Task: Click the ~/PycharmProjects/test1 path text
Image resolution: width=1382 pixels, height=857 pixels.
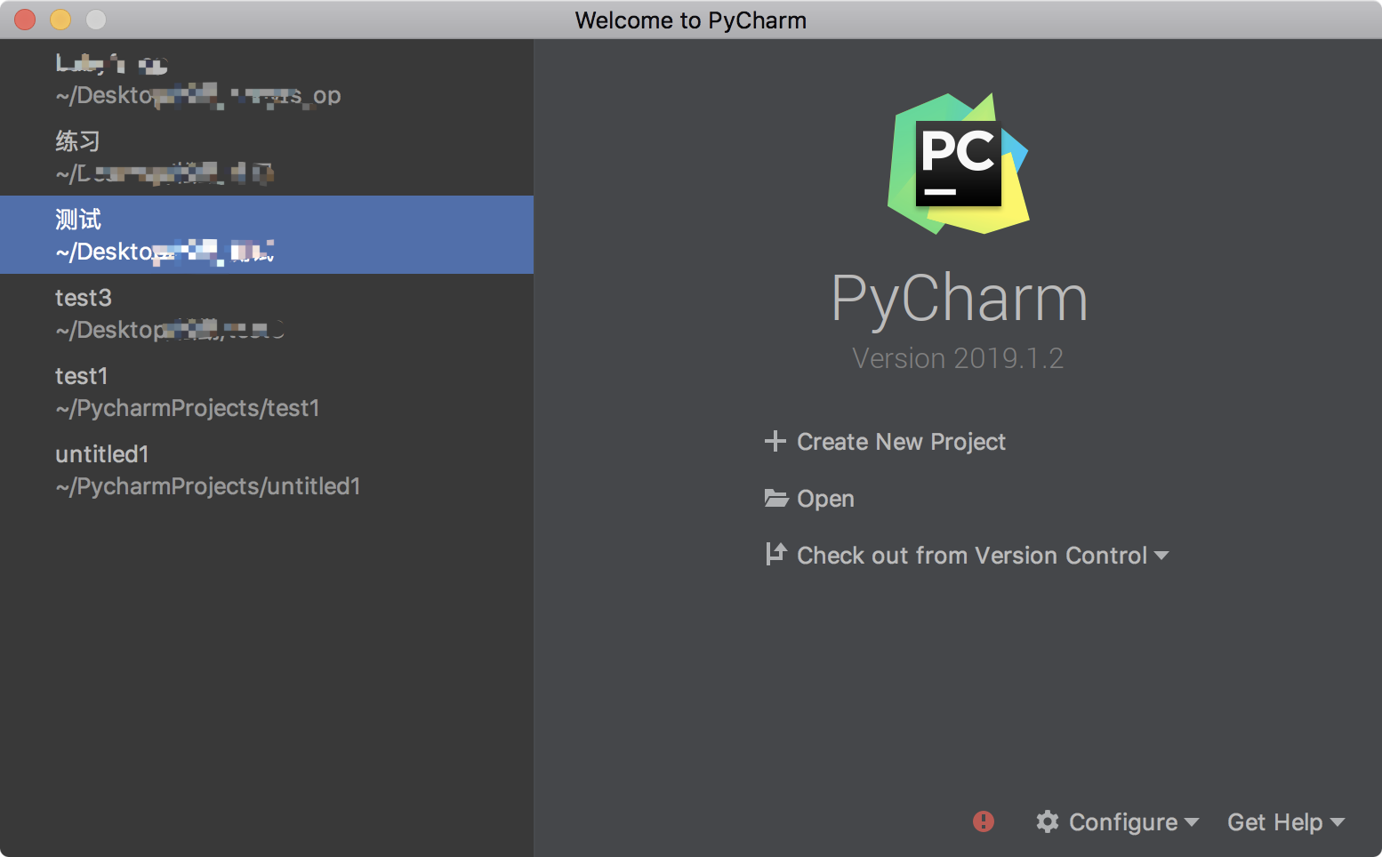Action: click(x=187, y=408)
